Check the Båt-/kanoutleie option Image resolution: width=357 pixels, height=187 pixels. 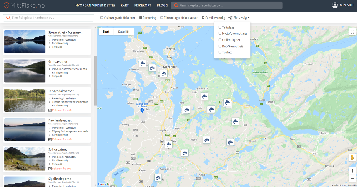[220, 46]
